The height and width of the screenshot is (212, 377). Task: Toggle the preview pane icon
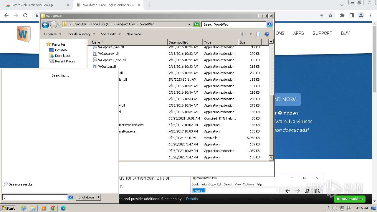point(259,34)
